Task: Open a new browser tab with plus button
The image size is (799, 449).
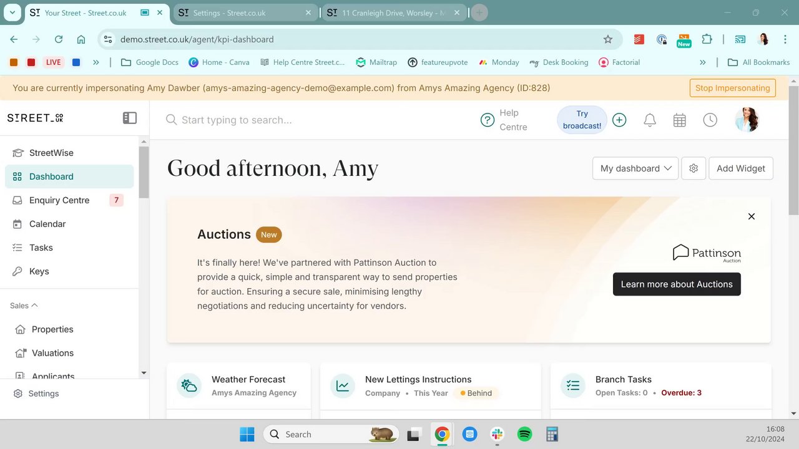Action: coord(479,12)
